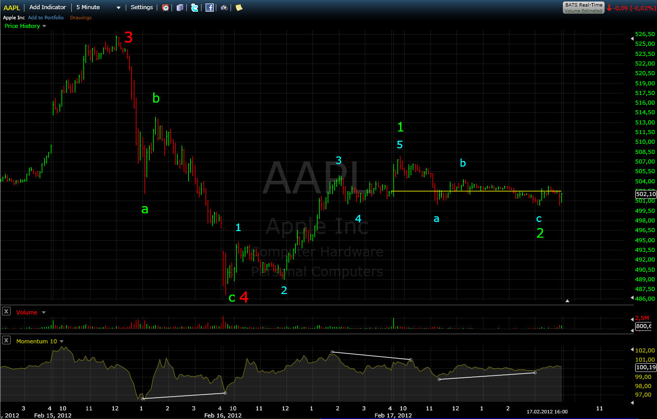657x419 pixels.
Task: Click the Volume panel label
Action: pyautogui.click(x=27, y=312)
